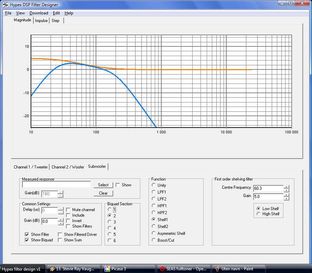Increase Common Settings Gain with up arrow
Screen dimensions: 312x273
[x=61, y=220]
